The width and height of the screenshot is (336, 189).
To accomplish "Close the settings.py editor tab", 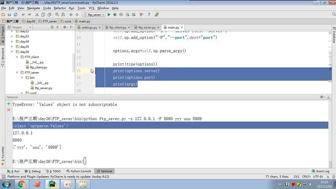I will 100,27.
